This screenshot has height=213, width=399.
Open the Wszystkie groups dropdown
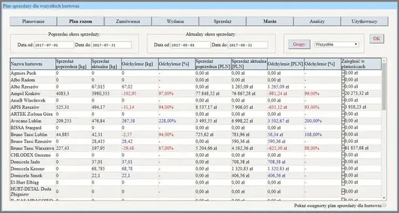(336, 44)
